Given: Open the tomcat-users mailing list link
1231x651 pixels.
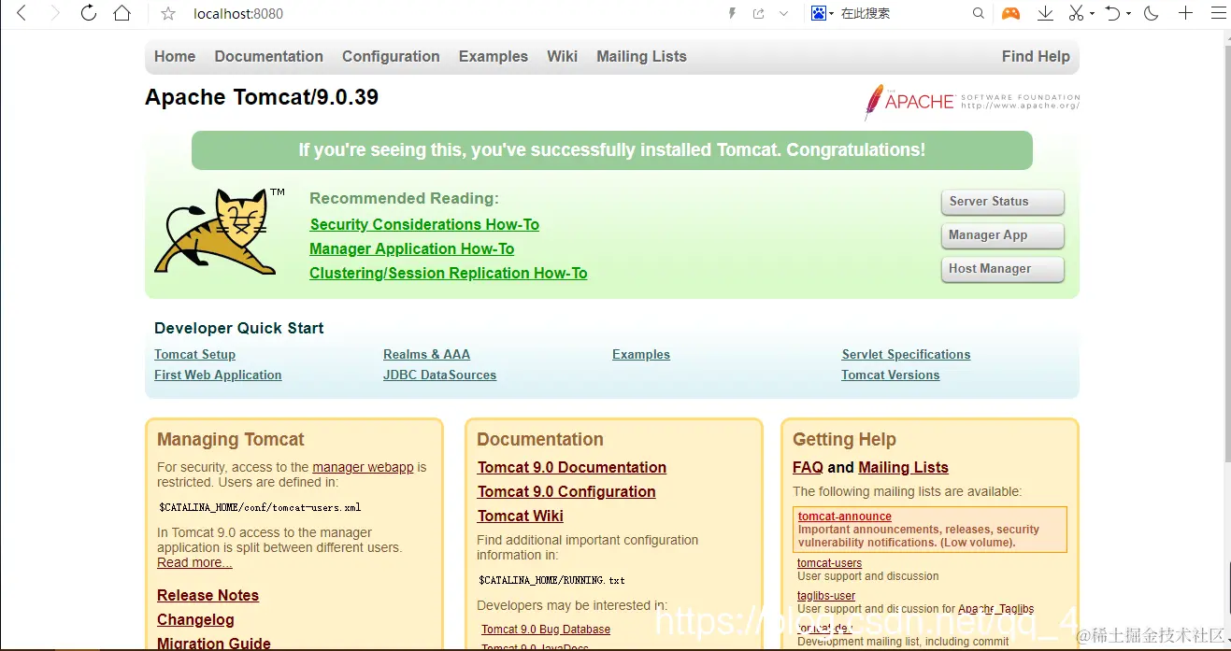Looking at the screenshot, I should 829,562.
